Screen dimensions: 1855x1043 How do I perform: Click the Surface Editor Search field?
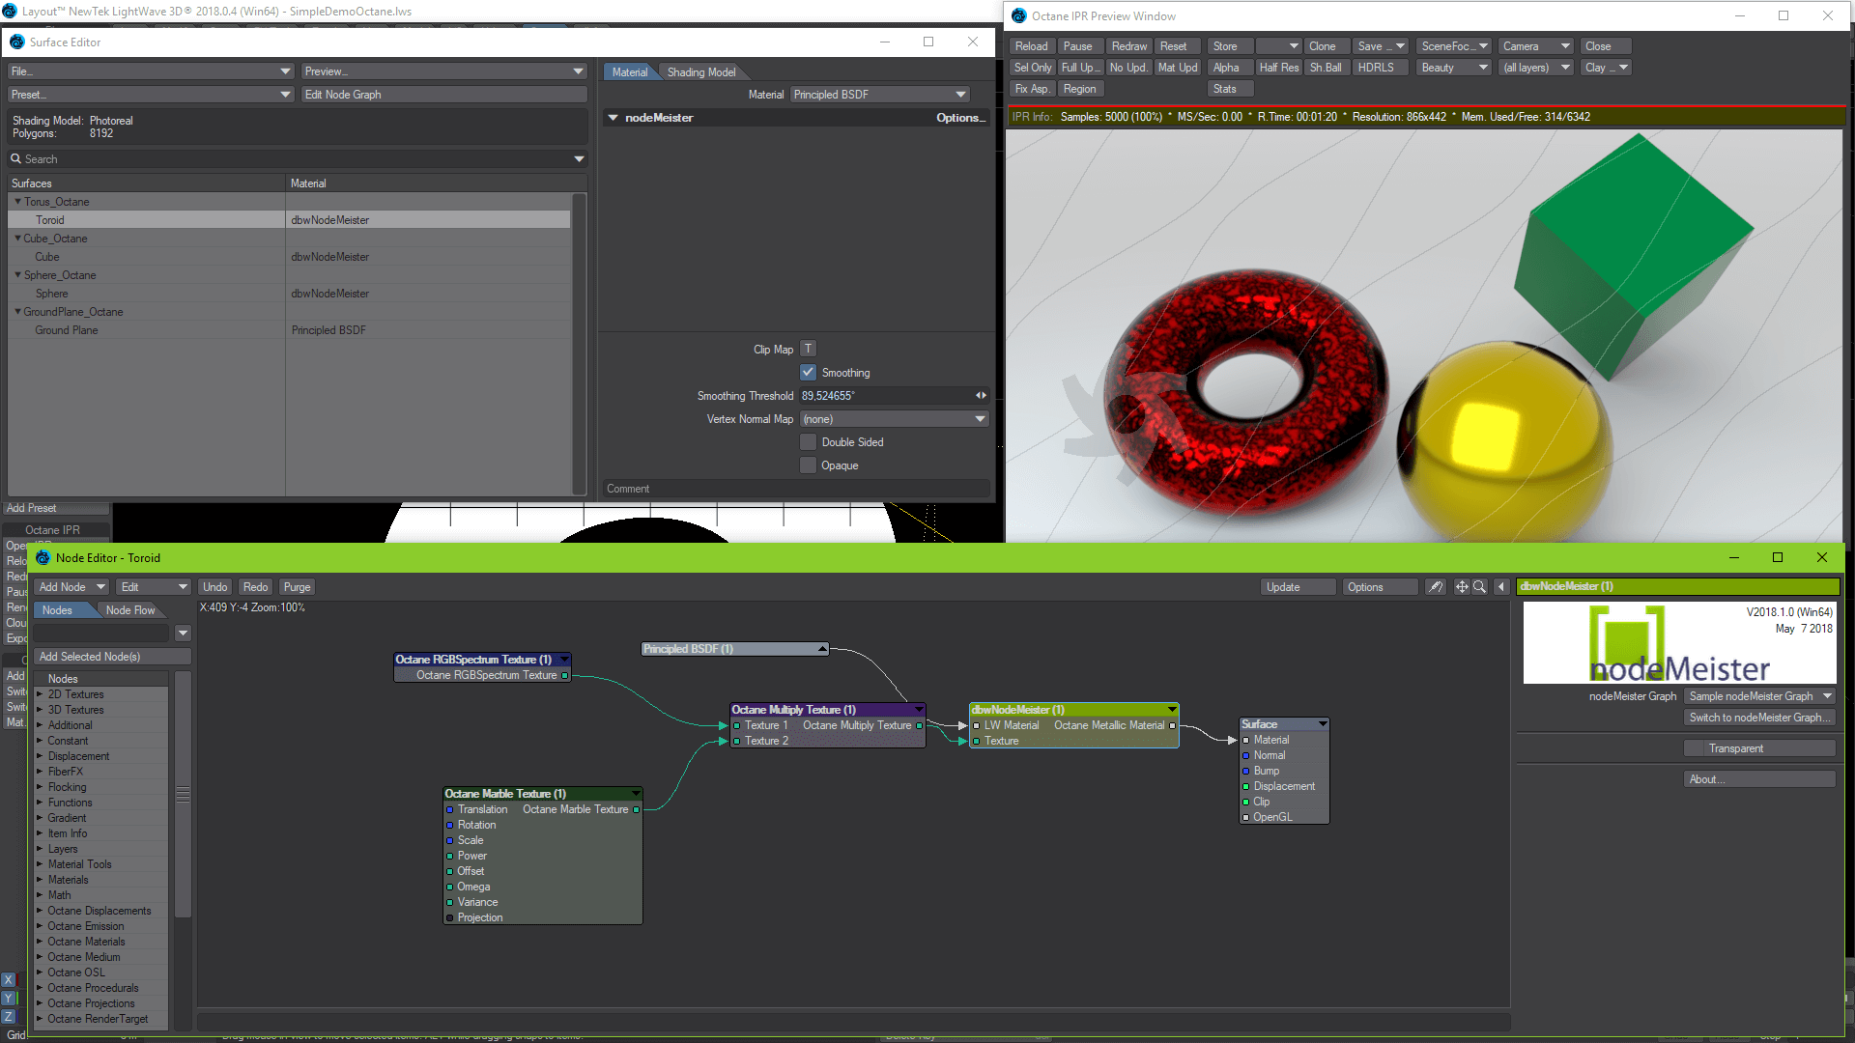coord(290,159)
